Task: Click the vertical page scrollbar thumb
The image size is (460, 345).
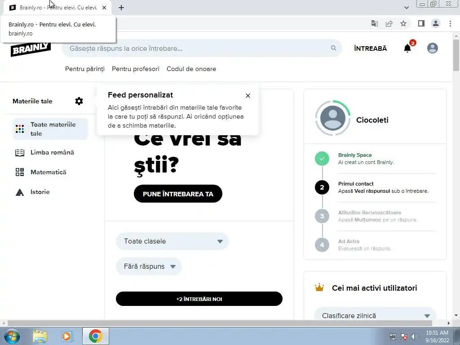Action: tap(456, 54)
